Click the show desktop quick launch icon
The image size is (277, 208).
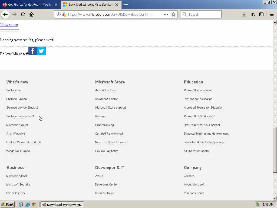click(21, 204)
